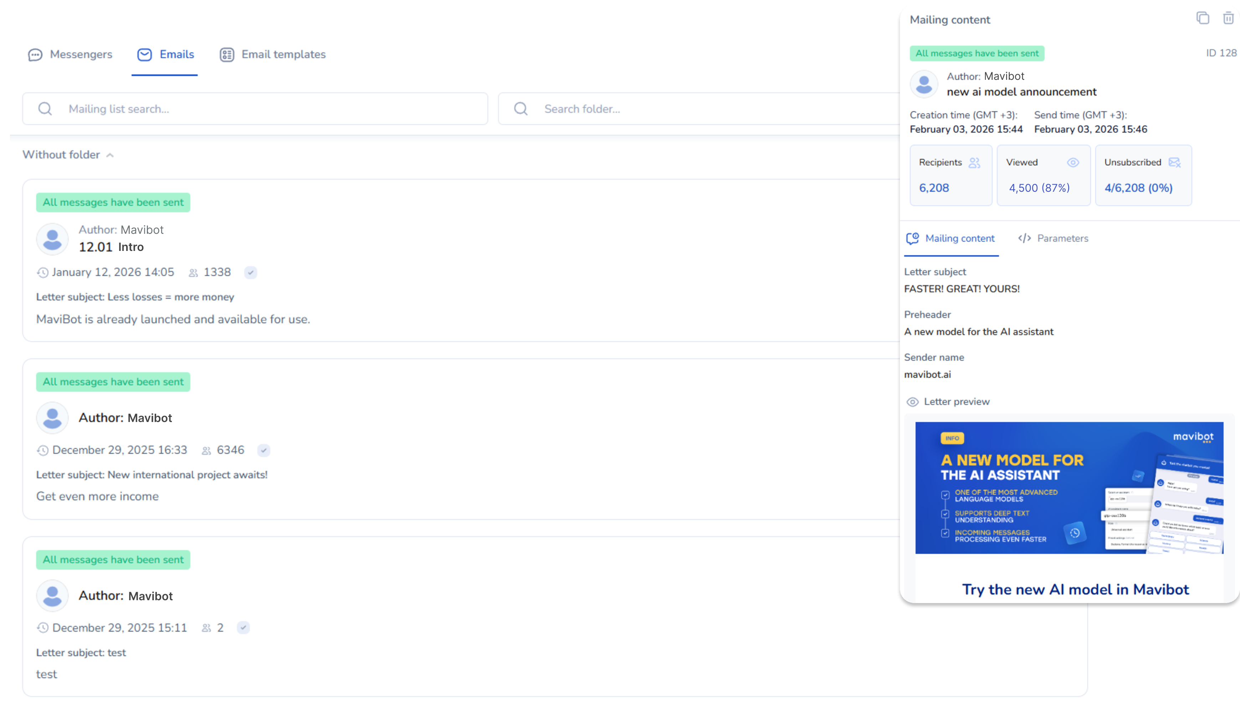The image size is (1240, 705).
Task: Click the Letter preview eye icon
Action: [912, 402]
